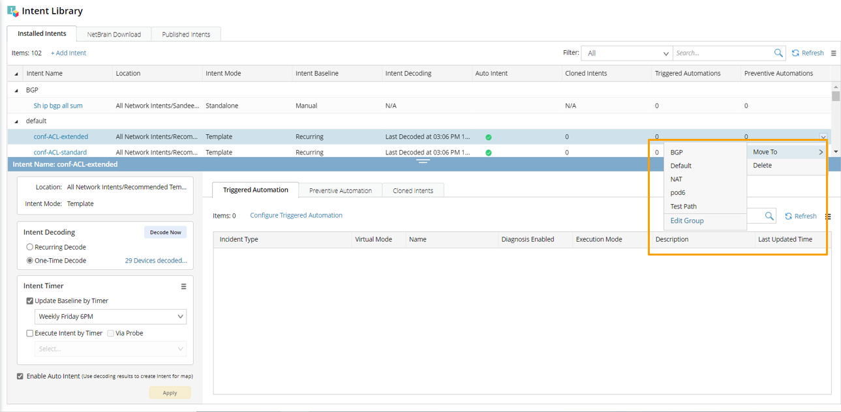Image resolution: width=841 pixels, height=412 pixels.
Task: Click Configure Triggered Automation link
Action: [296, 215]
